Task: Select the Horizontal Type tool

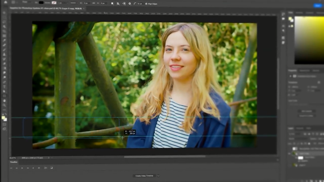Action: (4, 87)
